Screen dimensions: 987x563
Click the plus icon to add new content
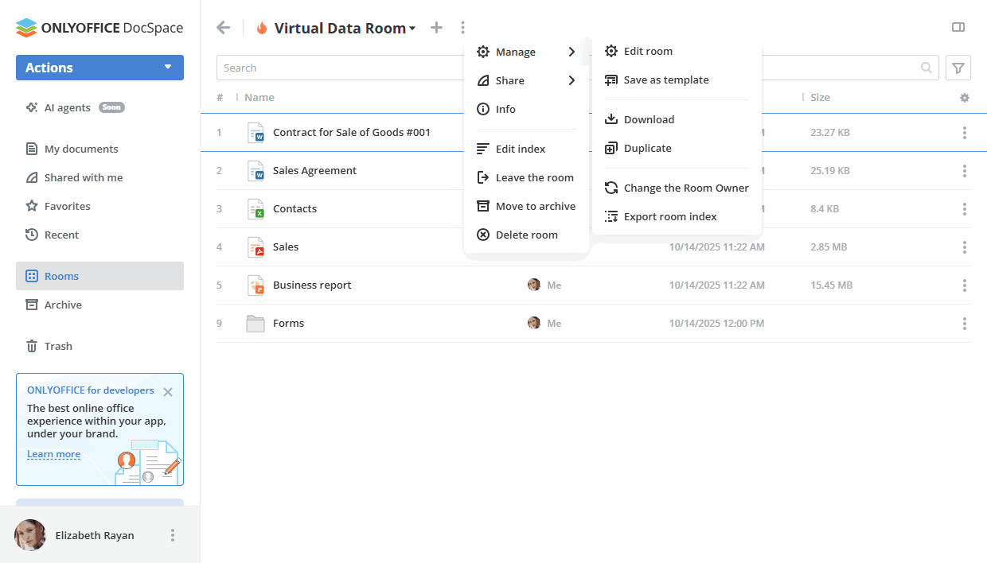436,27
